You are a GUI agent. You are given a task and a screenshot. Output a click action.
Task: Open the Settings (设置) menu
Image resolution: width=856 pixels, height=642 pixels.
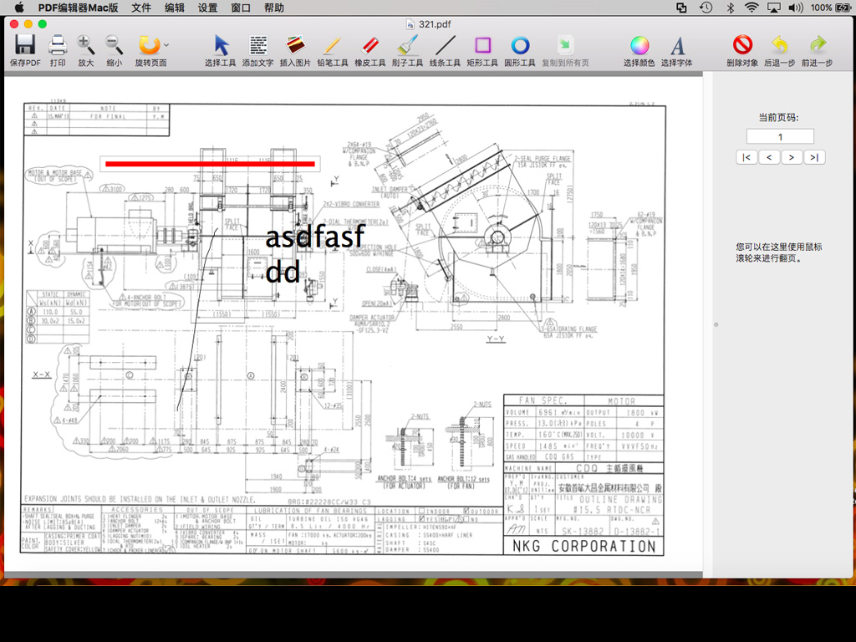pyautogui.click(x=207, y=8)
